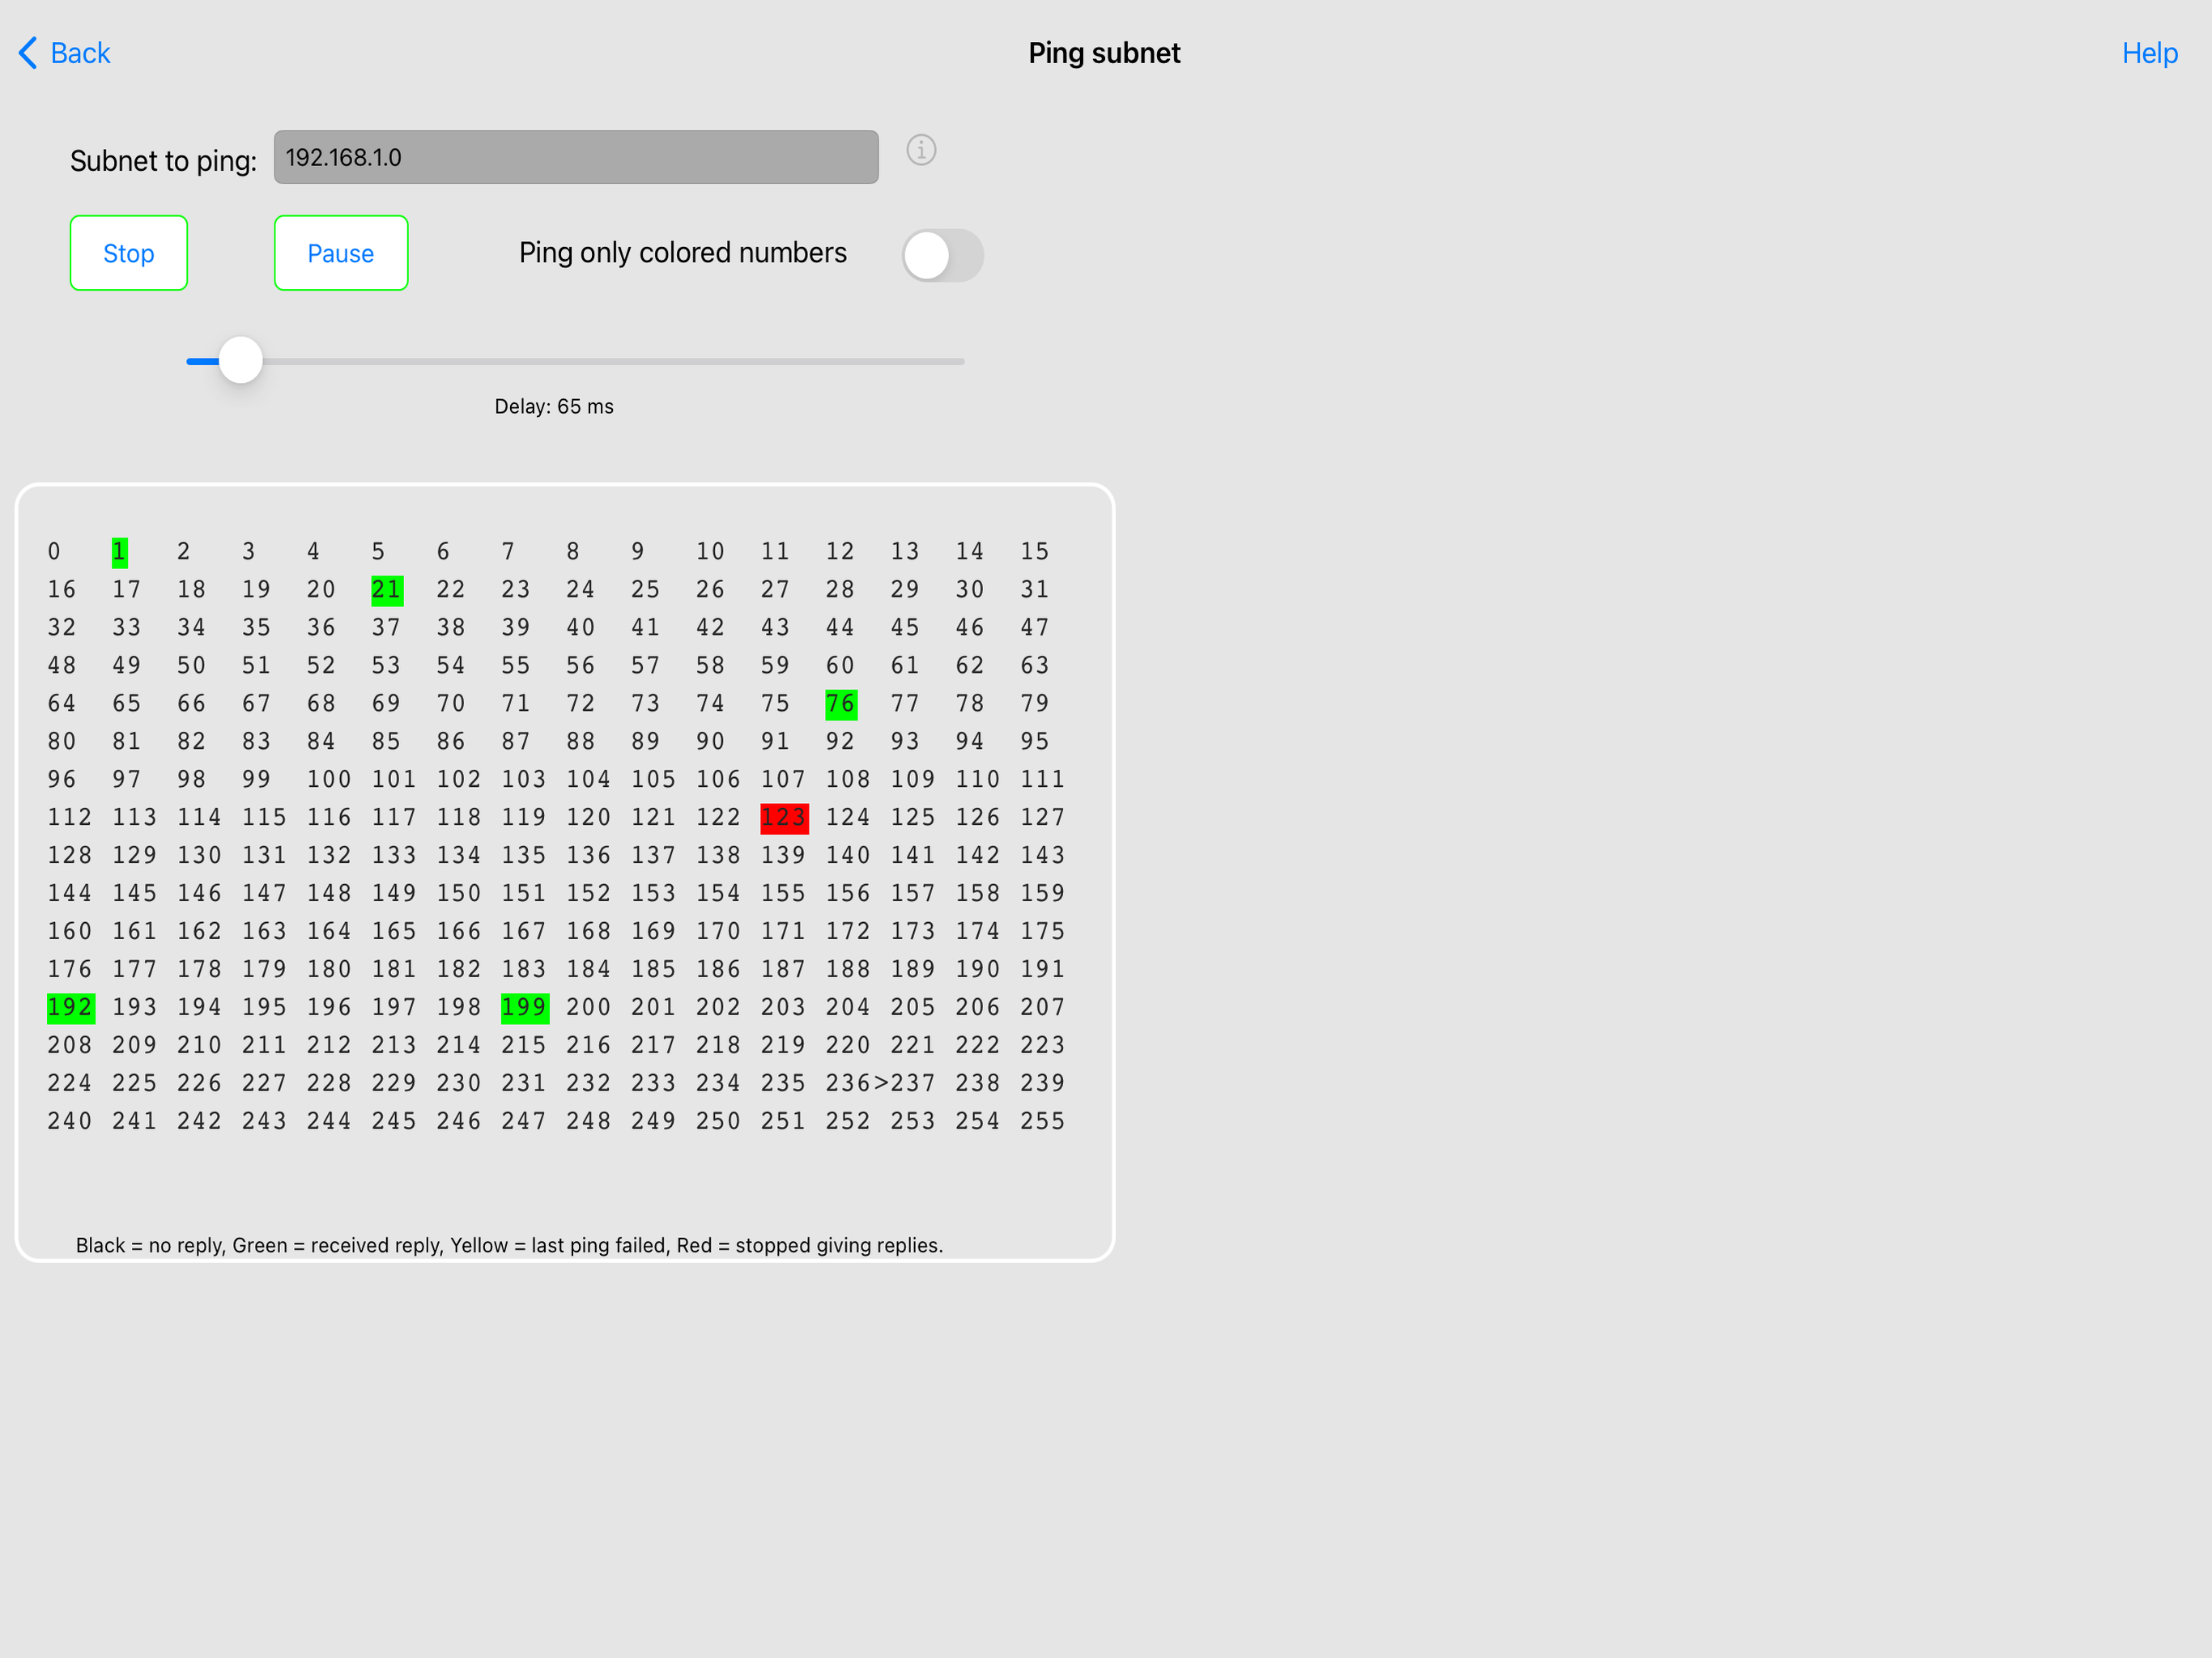This screenshot has width=2212, height=1658.
Task: Open the info icon beside the subnet field
Action: click(x=921, y=151)
